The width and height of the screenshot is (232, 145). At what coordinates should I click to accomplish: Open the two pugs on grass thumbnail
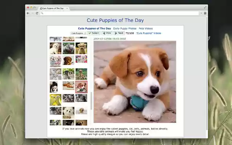[x=69, y=74]
